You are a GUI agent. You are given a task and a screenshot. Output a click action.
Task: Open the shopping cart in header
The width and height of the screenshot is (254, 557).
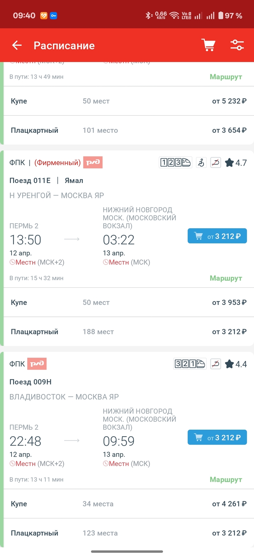tap(208, 45)
